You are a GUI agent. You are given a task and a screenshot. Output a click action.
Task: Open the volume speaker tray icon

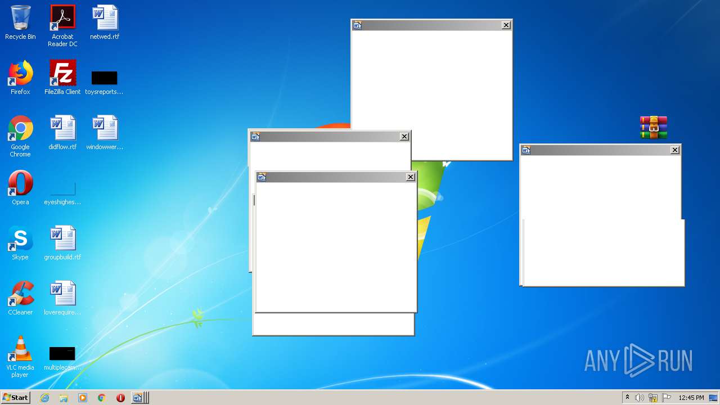pos(640,398)
